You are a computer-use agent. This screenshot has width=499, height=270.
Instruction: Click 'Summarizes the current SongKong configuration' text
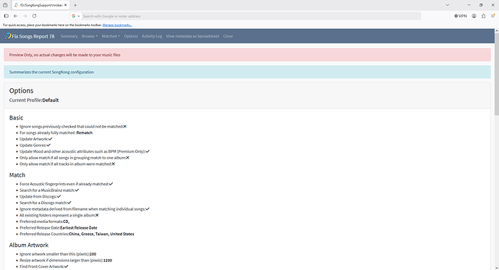[51, 72]
